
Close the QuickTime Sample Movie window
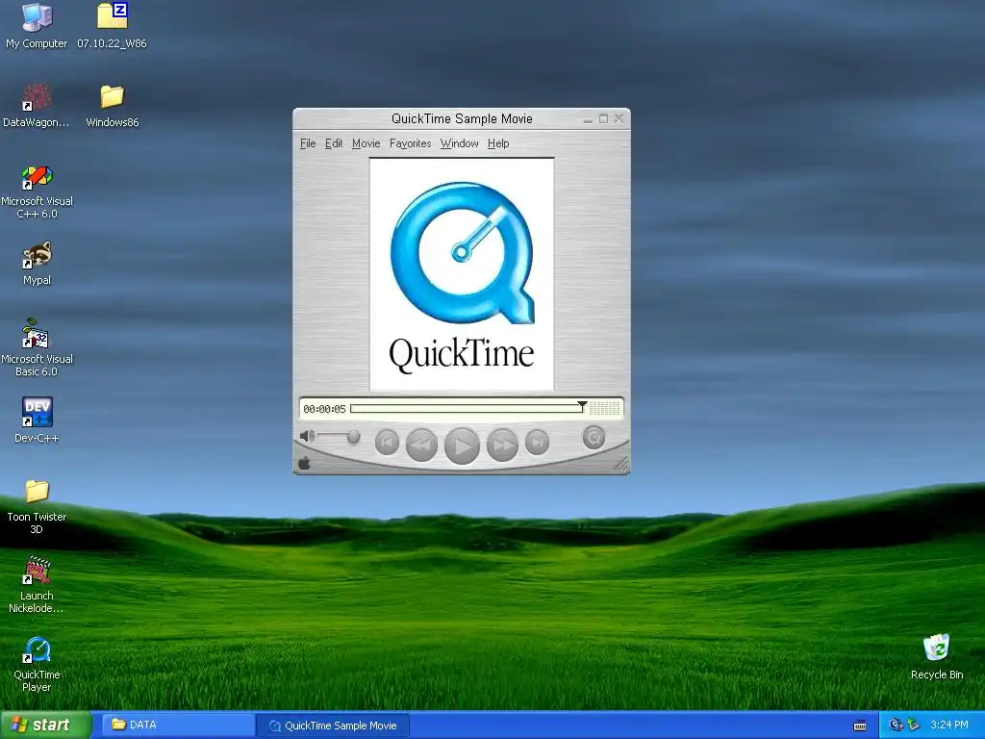(x=619, y=118)
